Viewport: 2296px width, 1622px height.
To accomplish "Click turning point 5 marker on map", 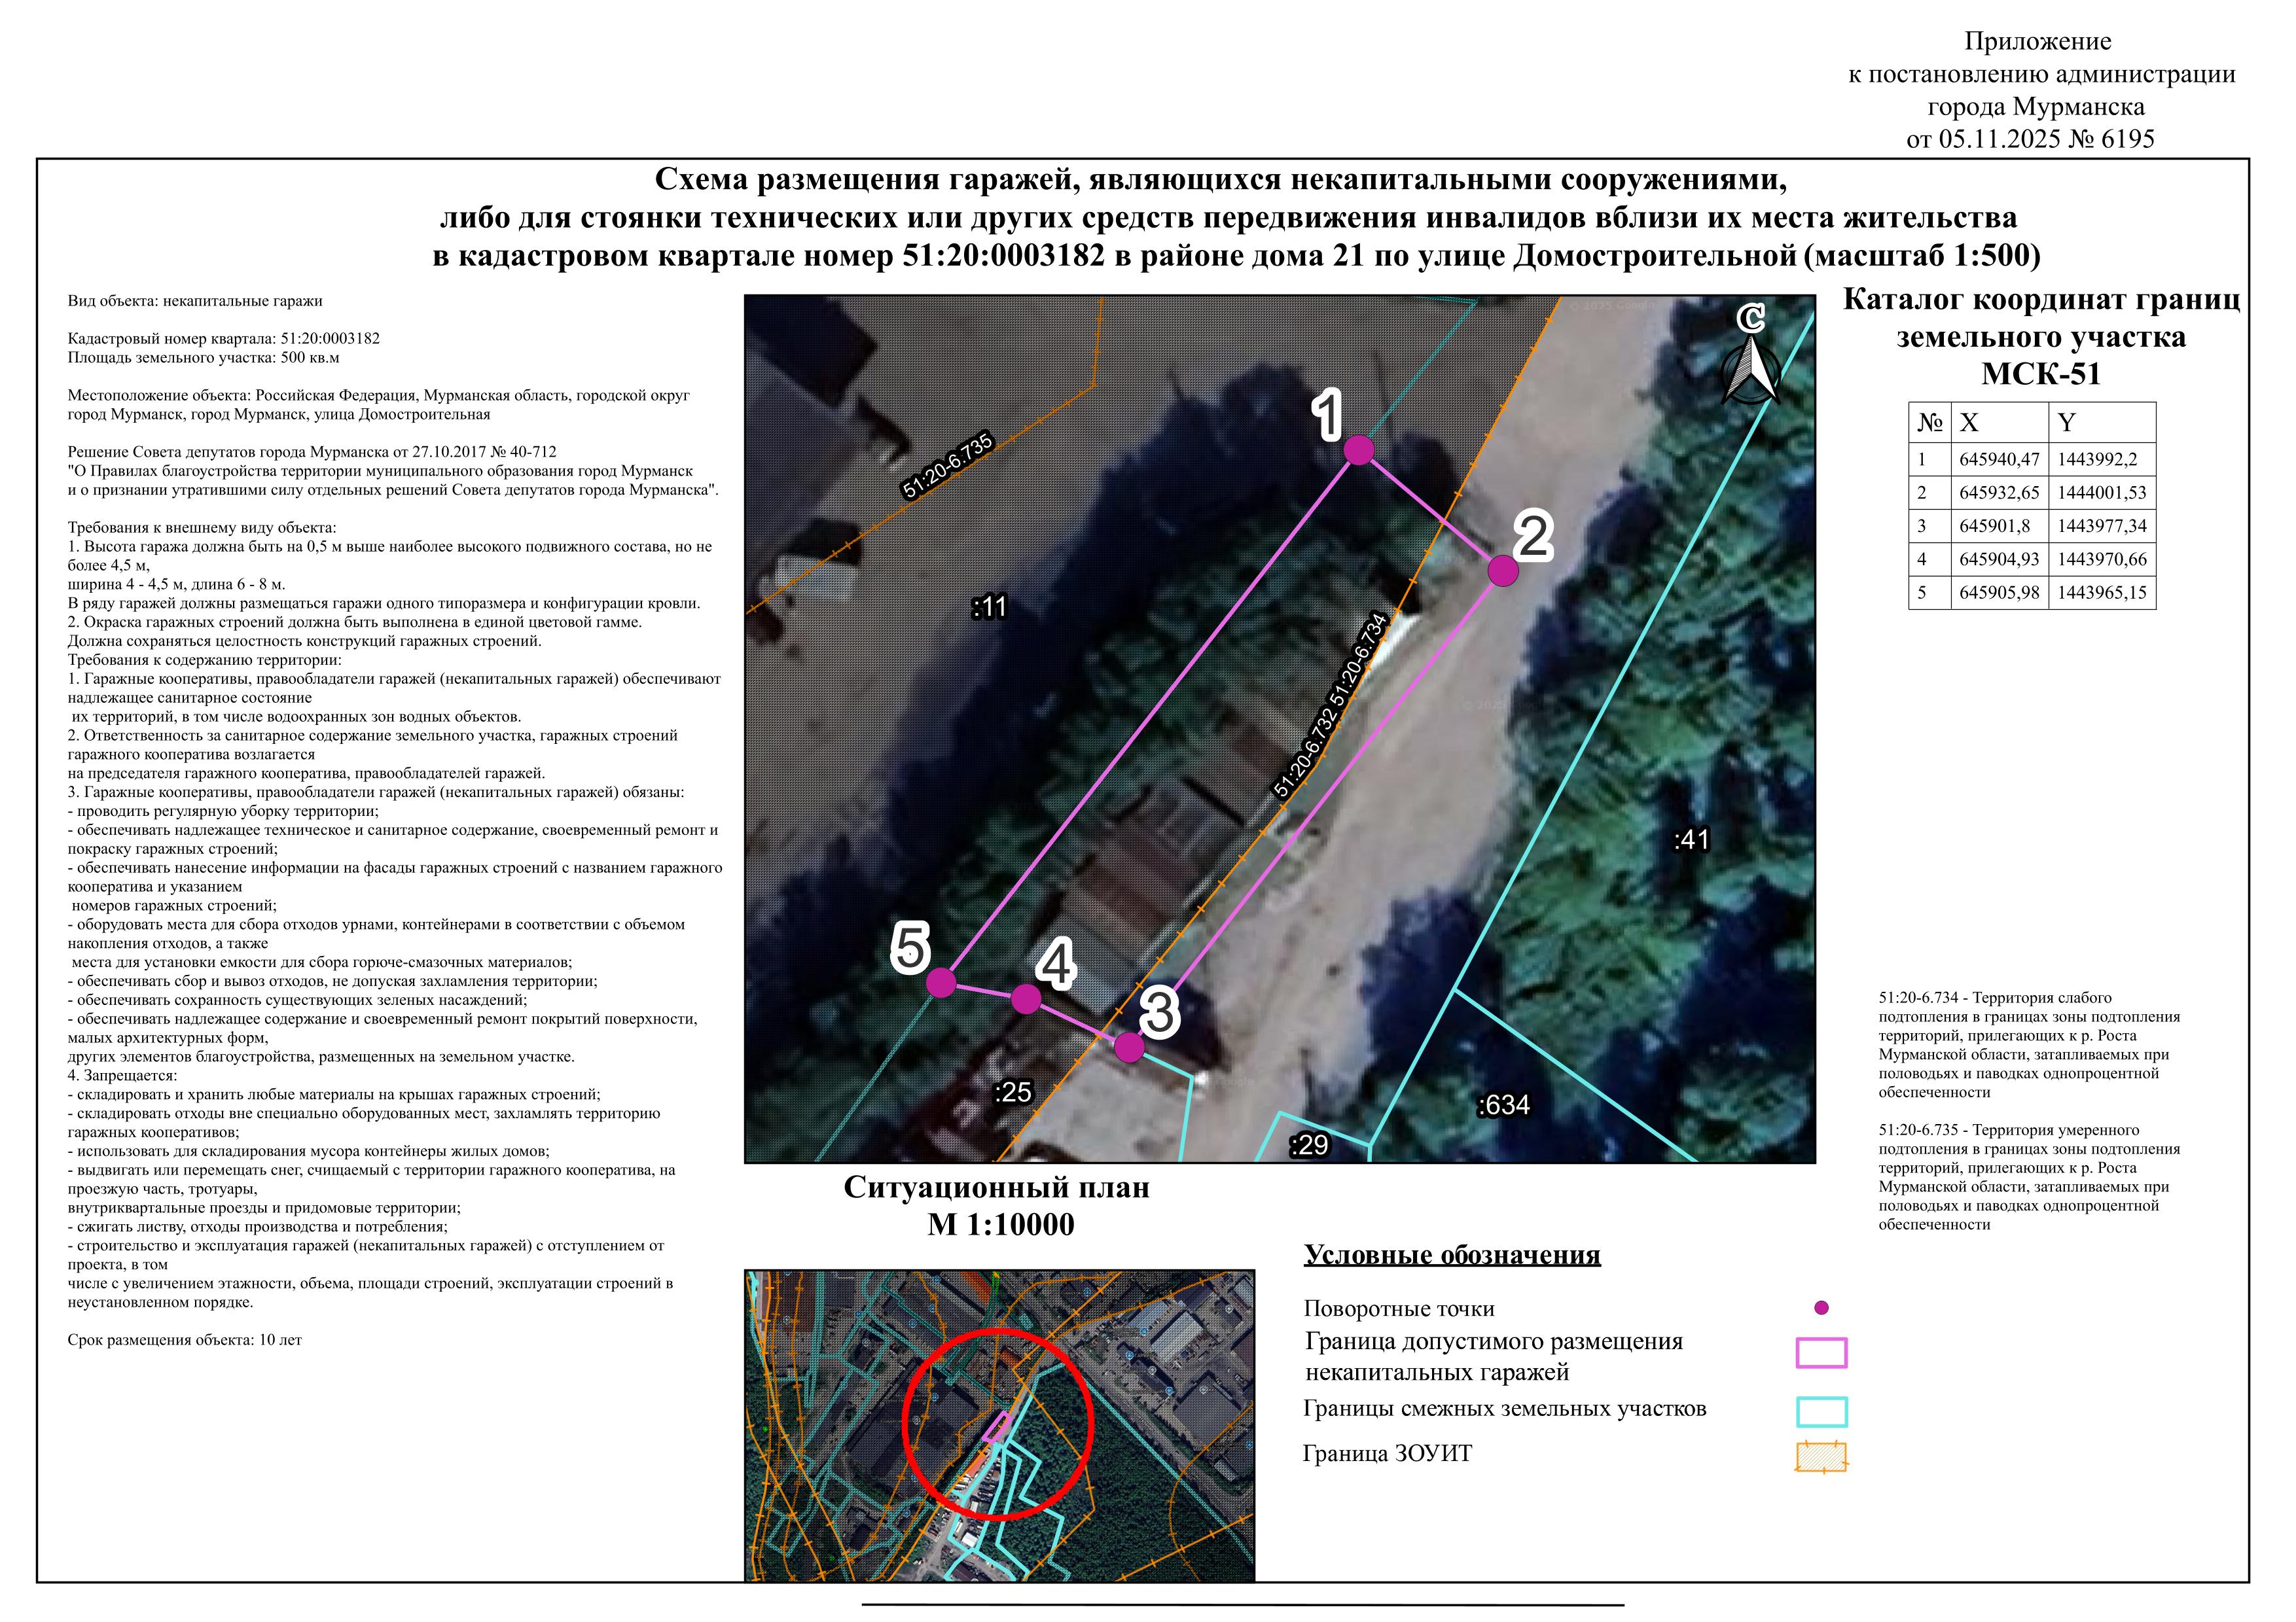I will click(941, 982).
